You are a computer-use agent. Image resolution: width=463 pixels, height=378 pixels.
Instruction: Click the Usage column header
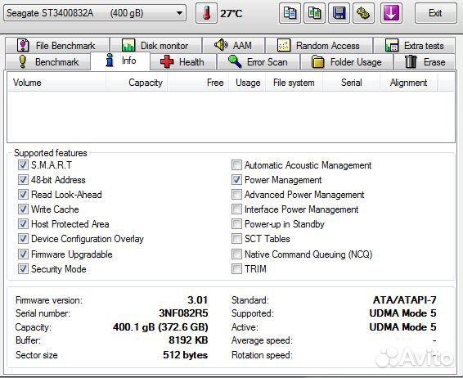247,83
